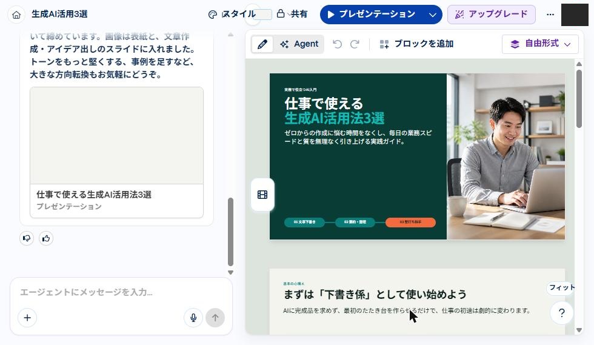Go to the home icon
This screenshot has height=345, width=594.
tap(16, 15)
